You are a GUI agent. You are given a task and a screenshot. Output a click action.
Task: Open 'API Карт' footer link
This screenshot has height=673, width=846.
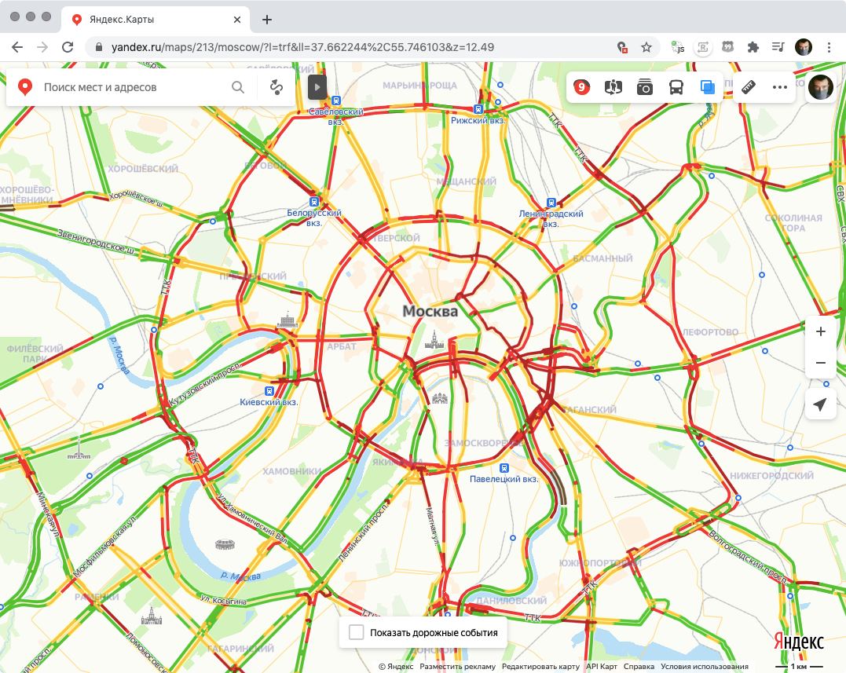pyautogui.click(x=602, y=667)
